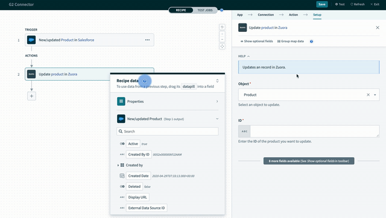The height and width of the screenshot is (218, 386).
Task: Open the Object dropdown arrow
Action: (x=375, y=95)
